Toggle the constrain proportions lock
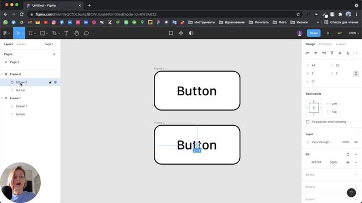 click(356, 73)
